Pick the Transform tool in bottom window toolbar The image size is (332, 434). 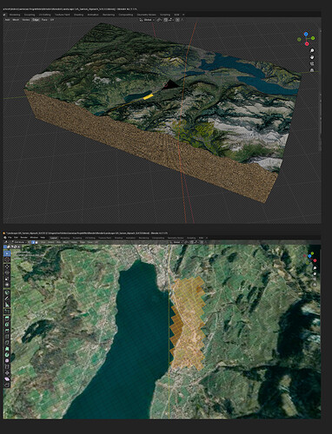[7, 285]
